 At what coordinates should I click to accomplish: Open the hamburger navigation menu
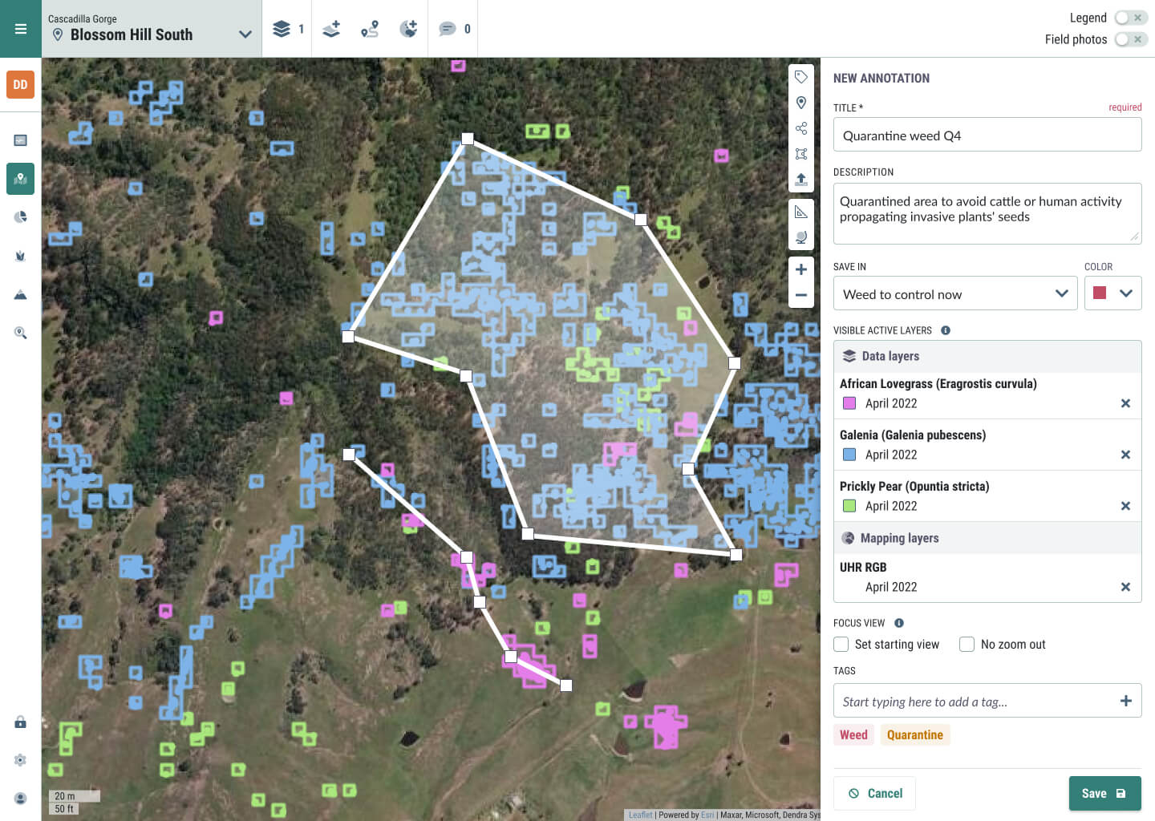20,28
